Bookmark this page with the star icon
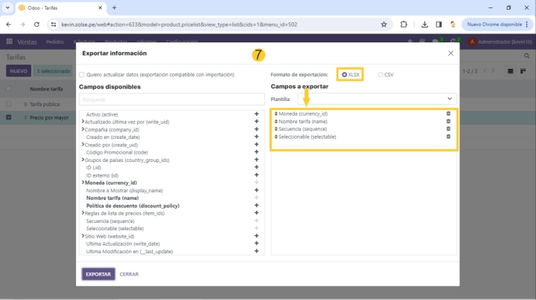Viewport: 536px width, 300px height. [383, 24]
